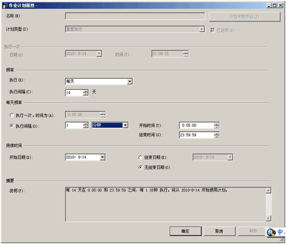The width and height of the screenshot is (286, 244).
Task: Expand the 分钟 time unit dropdown
Action: click(x=126, y=125)
